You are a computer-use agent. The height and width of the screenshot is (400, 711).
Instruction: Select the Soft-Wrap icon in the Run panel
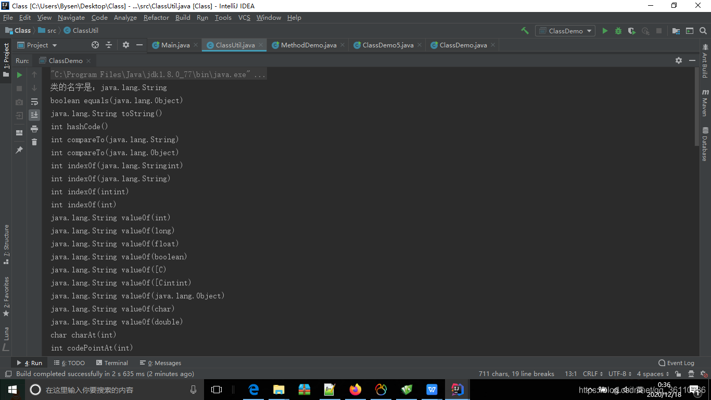pyautogui.click(x=34, y=102)
